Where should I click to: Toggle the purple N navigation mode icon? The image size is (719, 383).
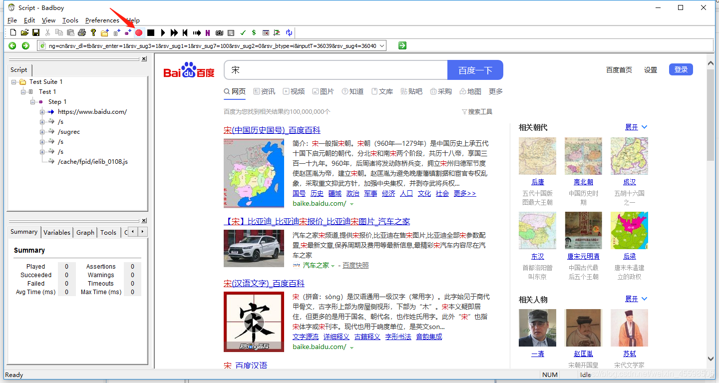point(208,32)
